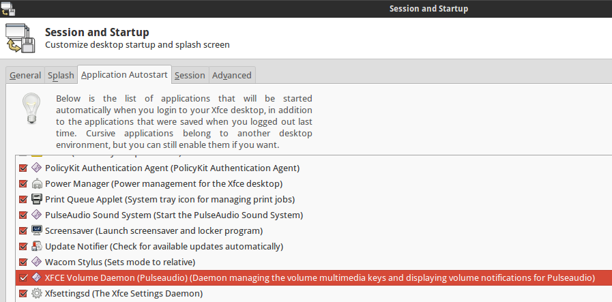
Task: Open the Splash tab
Action: point(61,75)
